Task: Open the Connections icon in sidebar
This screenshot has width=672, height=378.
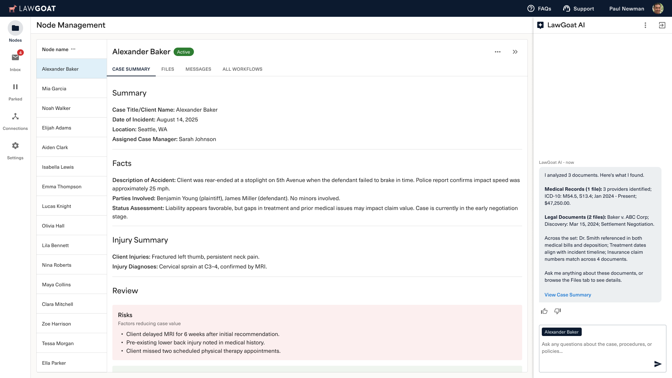Action: coord(15,117)
